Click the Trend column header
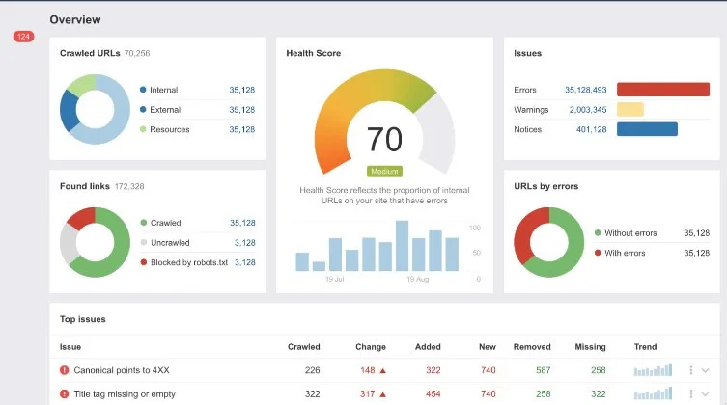This screenshot has height=405, width=727. coord(645,347)
